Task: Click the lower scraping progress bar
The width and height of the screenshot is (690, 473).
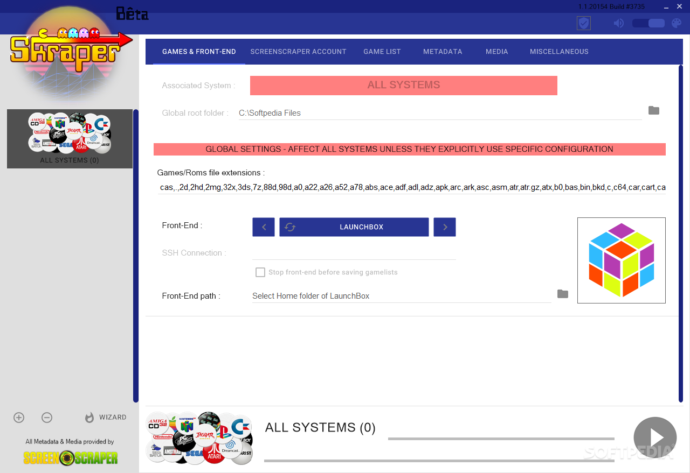Action: tap(439, 461)
